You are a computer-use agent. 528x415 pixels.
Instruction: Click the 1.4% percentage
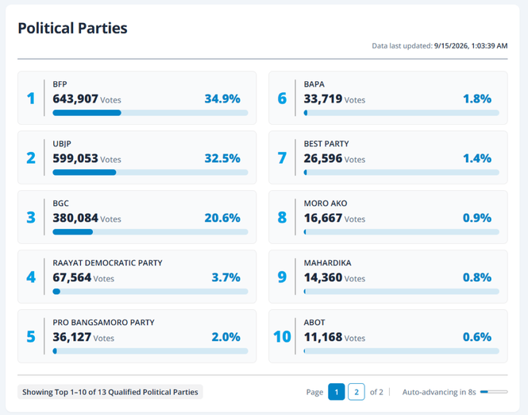tap(477, 158)
